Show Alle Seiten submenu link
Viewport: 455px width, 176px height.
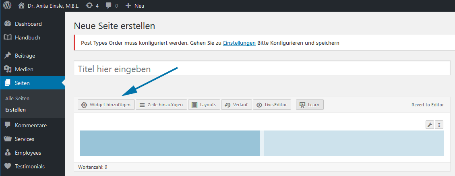click(17, 98)
